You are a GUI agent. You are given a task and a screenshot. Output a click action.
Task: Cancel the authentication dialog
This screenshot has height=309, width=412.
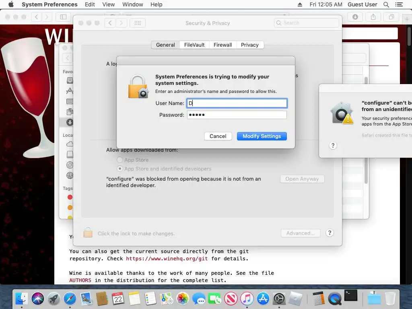pyautogui.click(x=218, y=136)
